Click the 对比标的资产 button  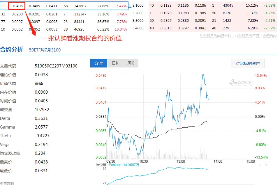click(248, 63)
